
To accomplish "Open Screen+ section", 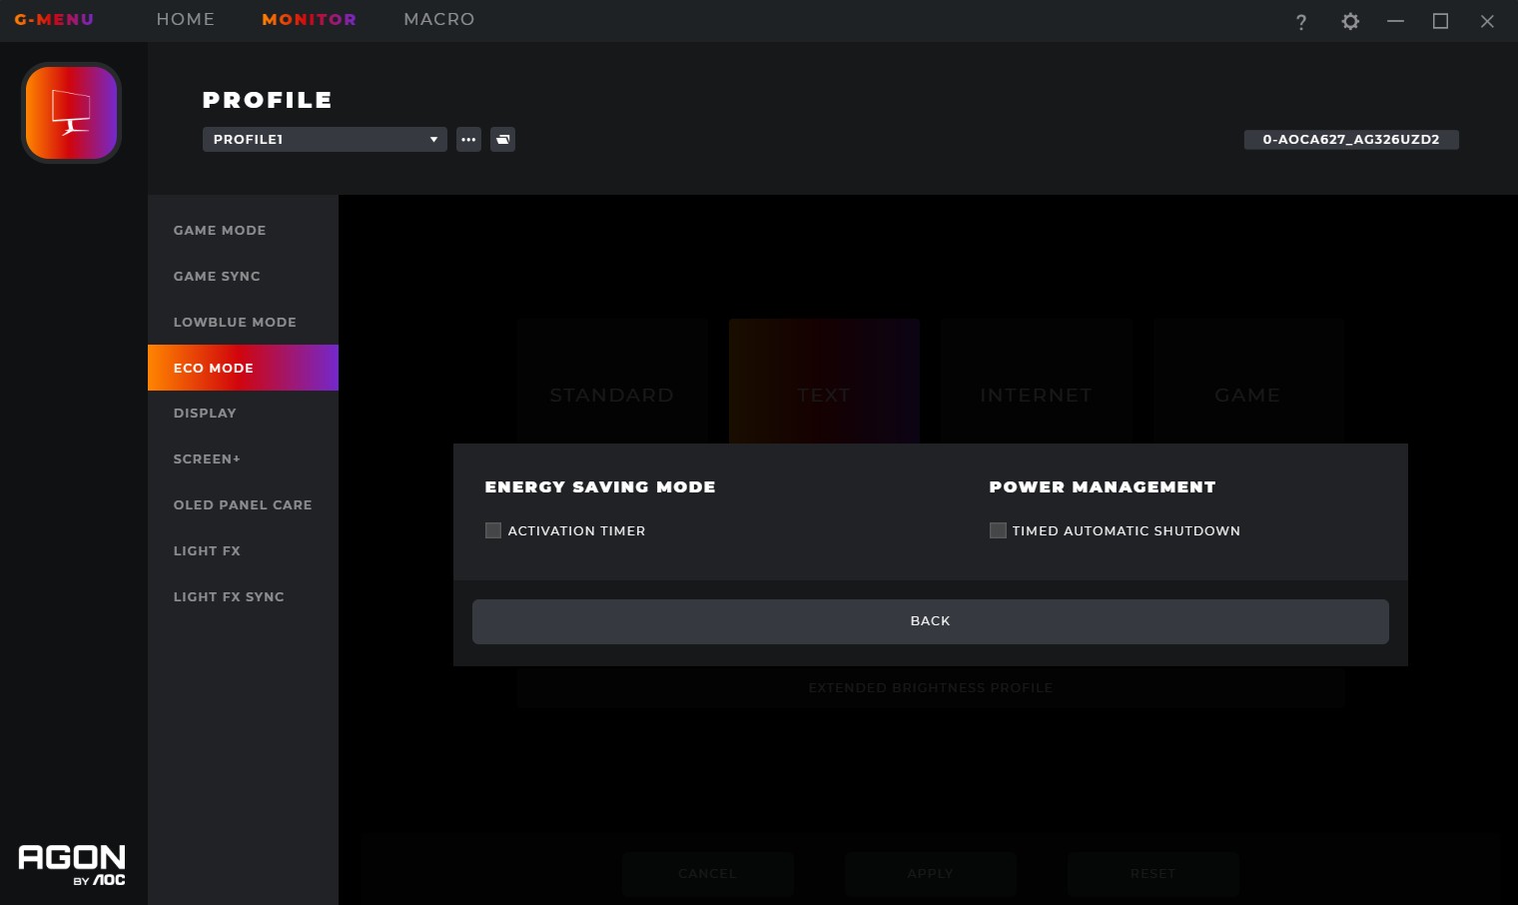I will click(243, 458).
